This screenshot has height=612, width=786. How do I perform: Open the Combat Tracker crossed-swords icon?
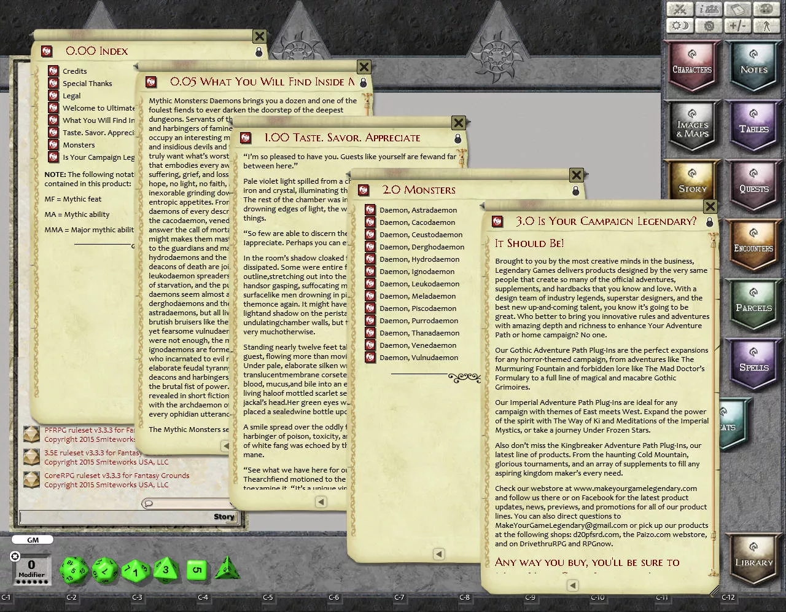pos(680,9)
